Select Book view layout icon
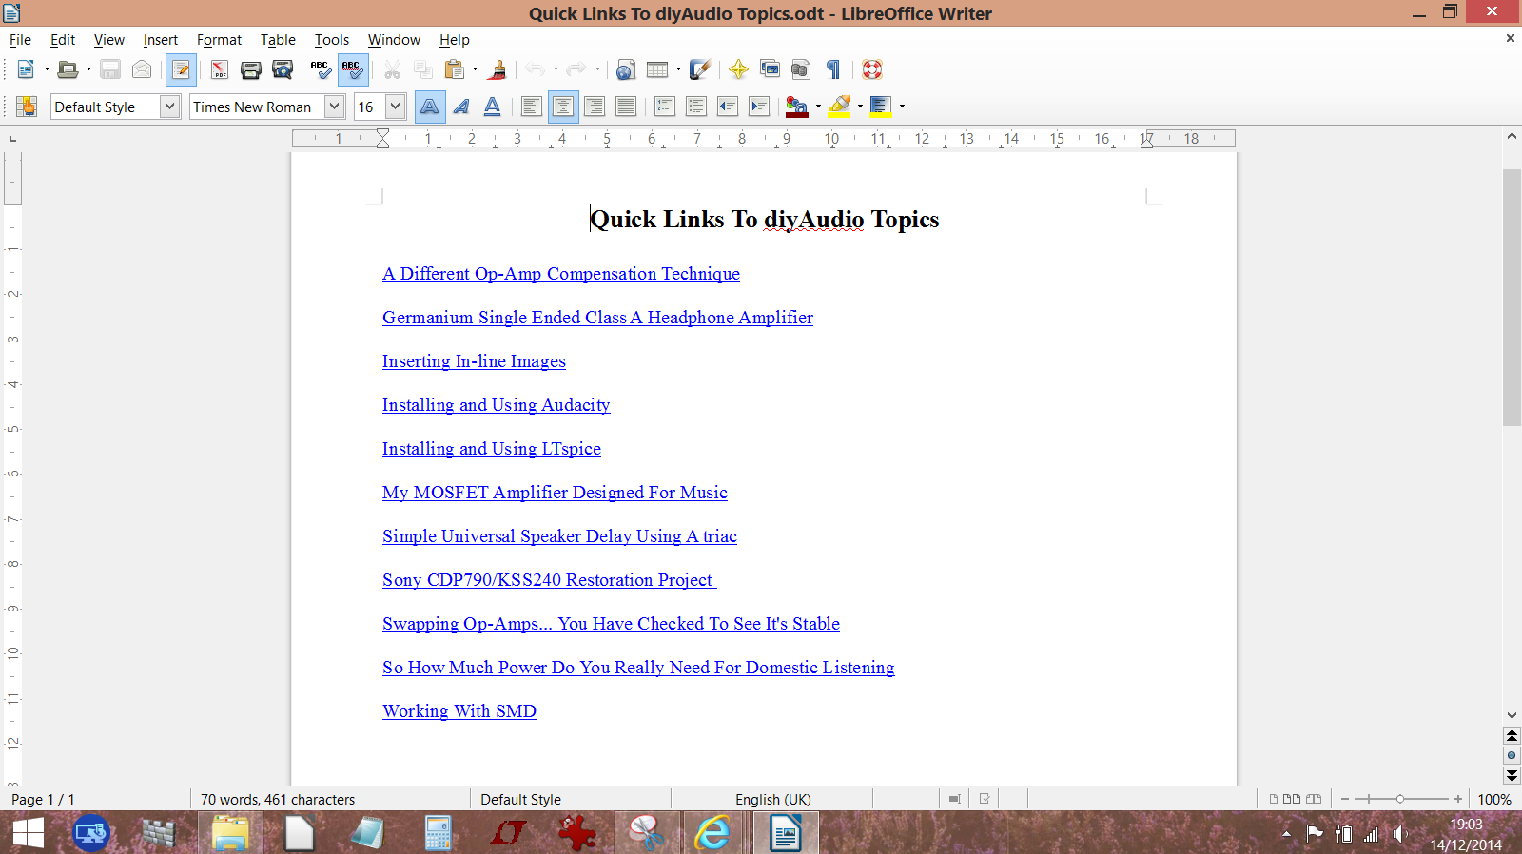Viewport: 1522px width, 854px height. (x=1314, y=799)
